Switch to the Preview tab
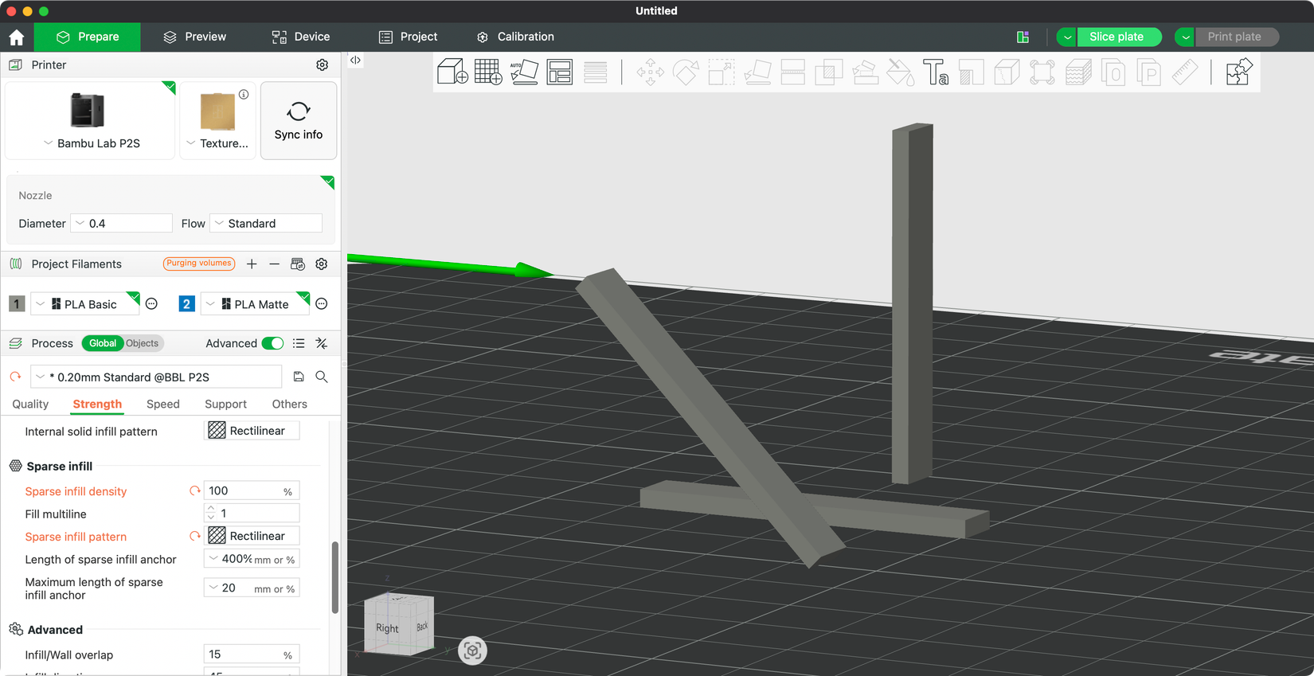 pyautogui.click(x=194, y=37)
